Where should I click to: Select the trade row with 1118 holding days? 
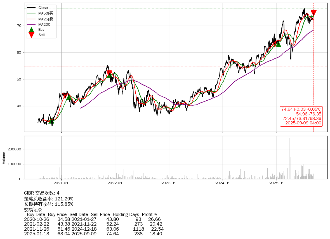94,229
